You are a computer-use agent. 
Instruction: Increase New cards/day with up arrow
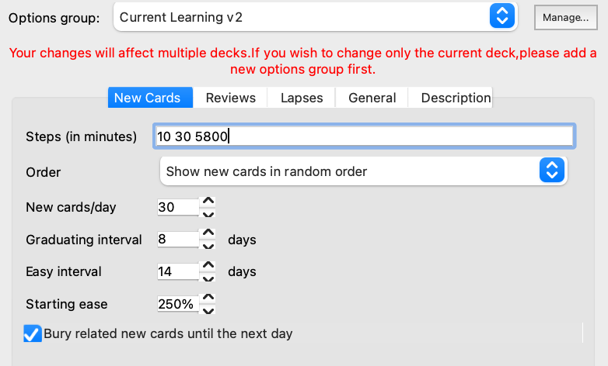pos(208,202)
